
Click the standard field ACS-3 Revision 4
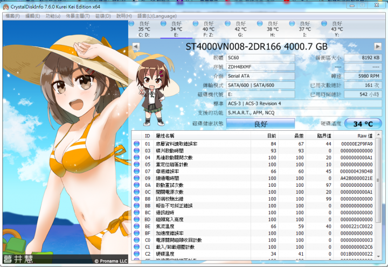[304, 103]
